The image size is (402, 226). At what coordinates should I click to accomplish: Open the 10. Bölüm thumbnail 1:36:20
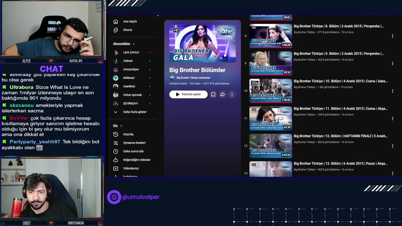coord(271,91)
